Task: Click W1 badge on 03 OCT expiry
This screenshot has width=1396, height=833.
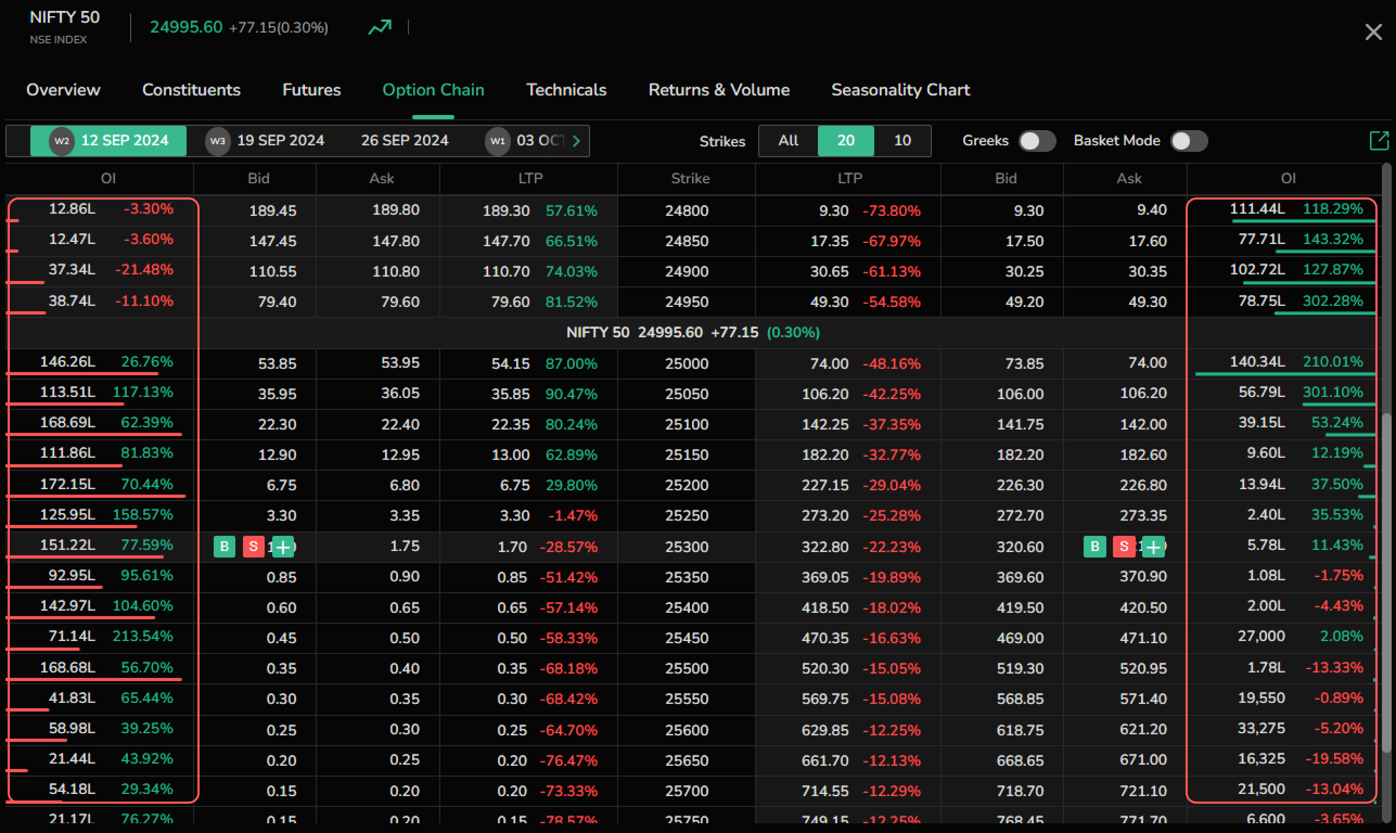Action: (497, 140)
